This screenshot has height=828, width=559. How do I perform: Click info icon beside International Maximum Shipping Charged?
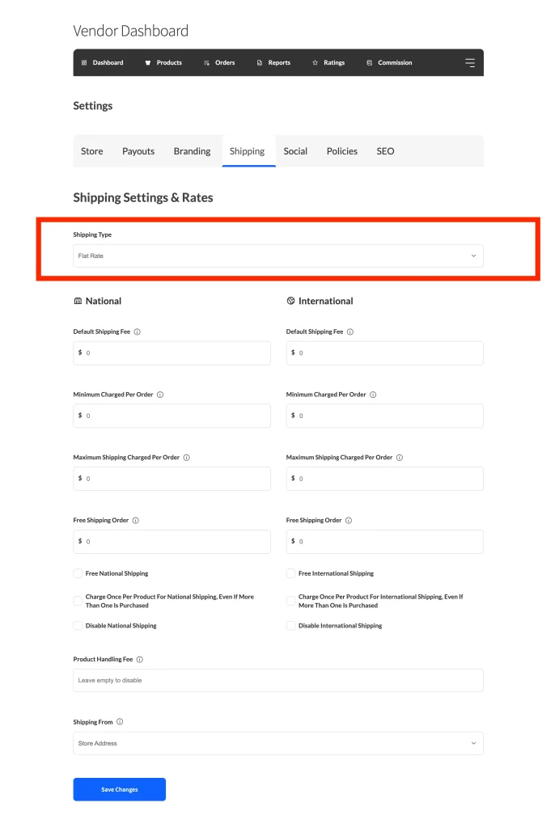pyautogui.click(x=400, y=458)
